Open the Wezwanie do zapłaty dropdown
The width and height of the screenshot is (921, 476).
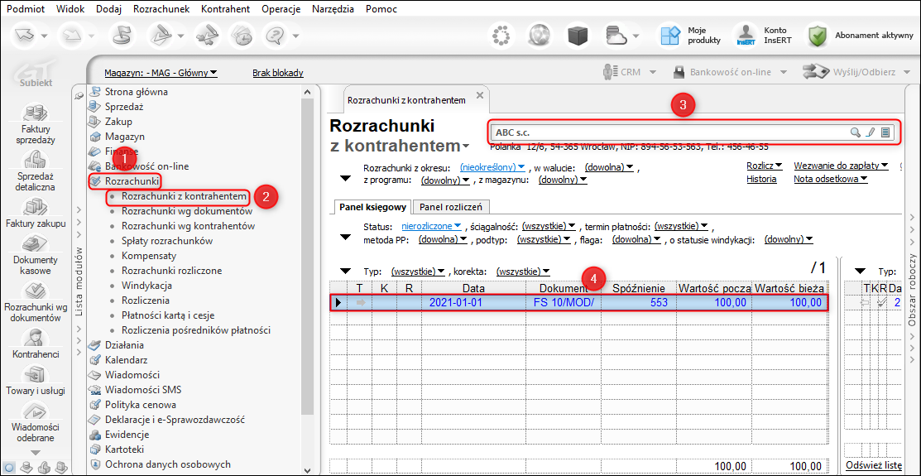click(x=841, y=166)
